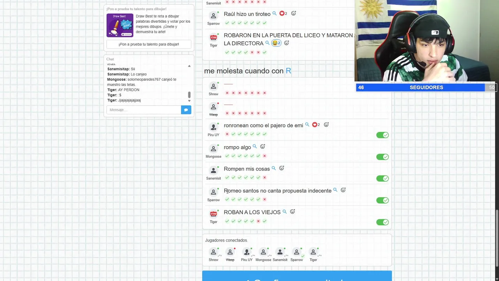Screen dimensions: 499x281
Task: Click chat message 'Sanemisitap: Lo canjeo'
Action: (x=127, y=74)
